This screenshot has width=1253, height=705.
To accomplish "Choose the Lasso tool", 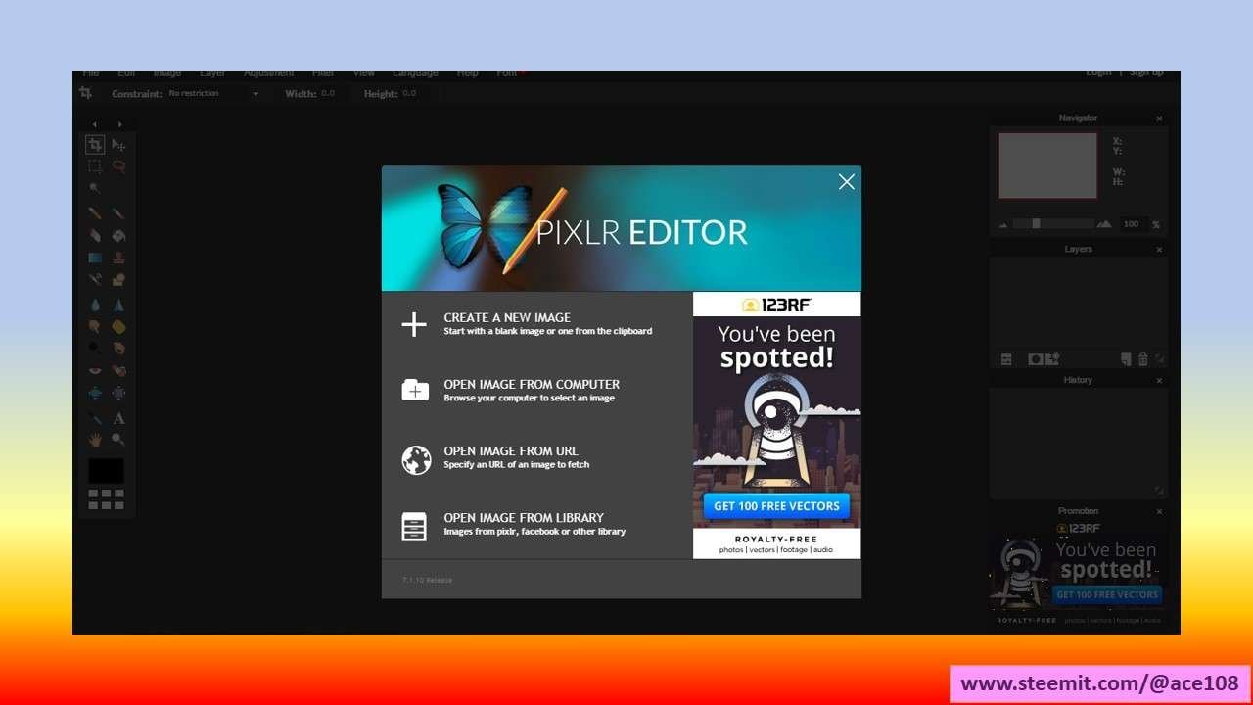I will pos(118,166).
